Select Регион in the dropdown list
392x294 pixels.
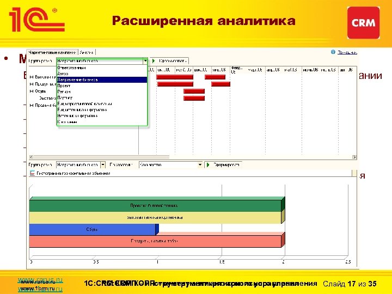tap(102, 92)
